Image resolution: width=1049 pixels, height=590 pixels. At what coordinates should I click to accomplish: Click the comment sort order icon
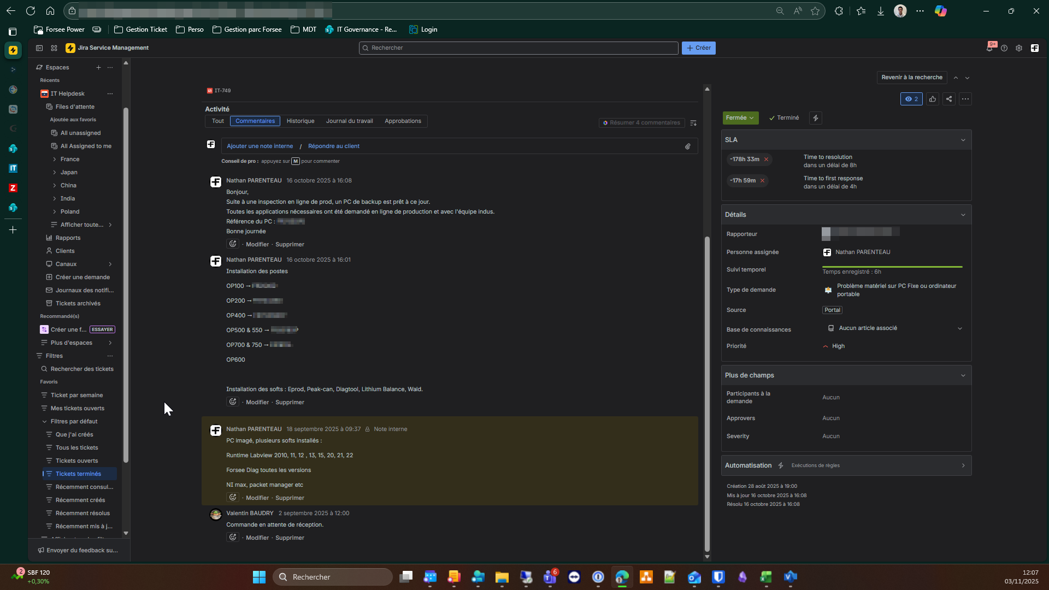coord(693,123)
